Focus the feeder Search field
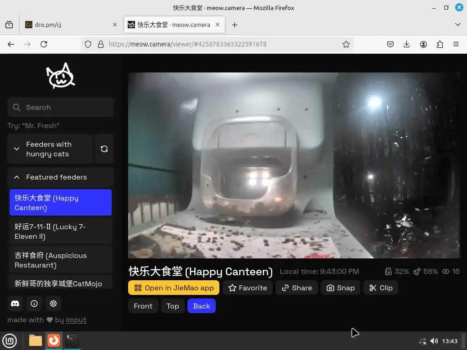Viewport: 467px width, 350px height. pyautogui.click(x=61, y=108)
